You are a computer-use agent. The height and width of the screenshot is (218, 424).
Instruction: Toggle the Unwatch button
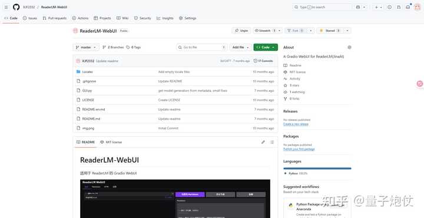pos(265,31)
